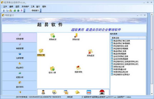Click the 技术支持电话 status bar entry
The height and width of the screenshot is (99, 154).
coord(38,97)
